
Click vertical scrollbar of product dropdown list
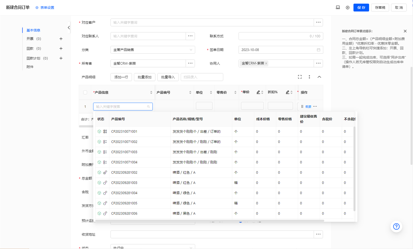[355, 169]
